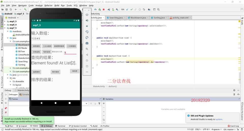Open Search Everywhere magnifier in the toolbar
The image size is (244, 131).
point(158,9)
